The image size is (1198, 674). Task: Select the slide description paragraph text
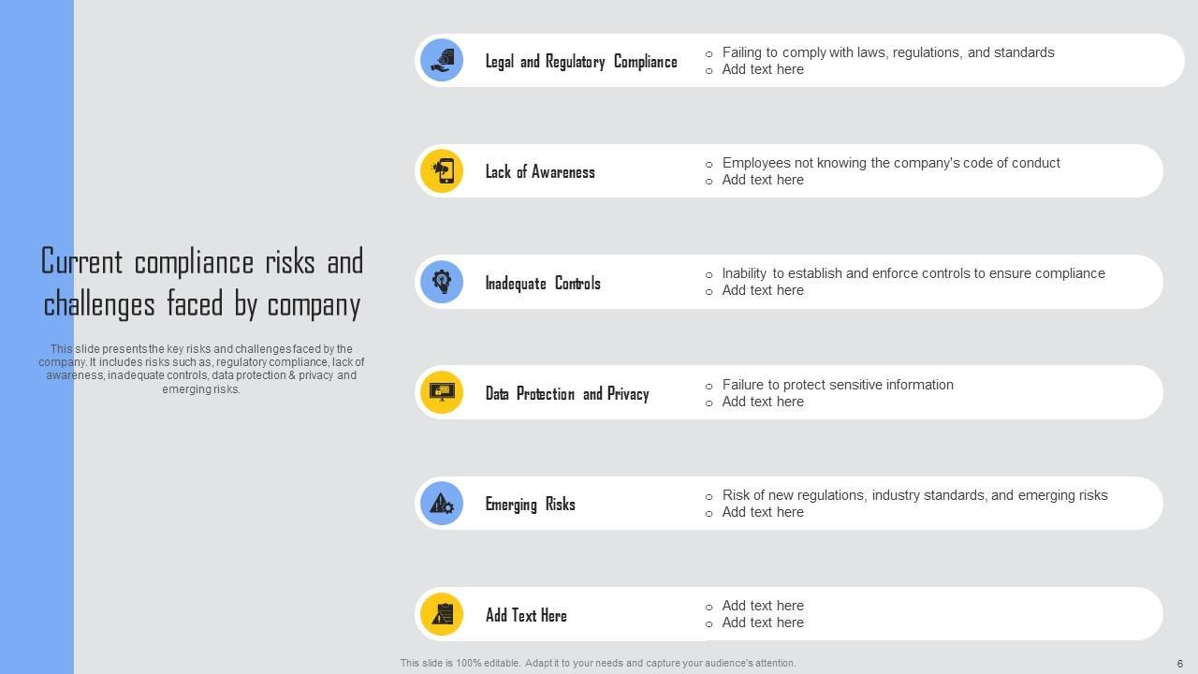(201, 369)
